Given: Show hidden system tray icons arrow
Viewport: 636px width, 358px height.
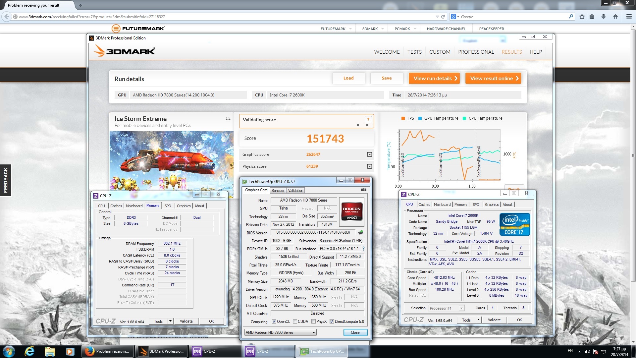Looking at the screenshot, I should coord(579,352).
